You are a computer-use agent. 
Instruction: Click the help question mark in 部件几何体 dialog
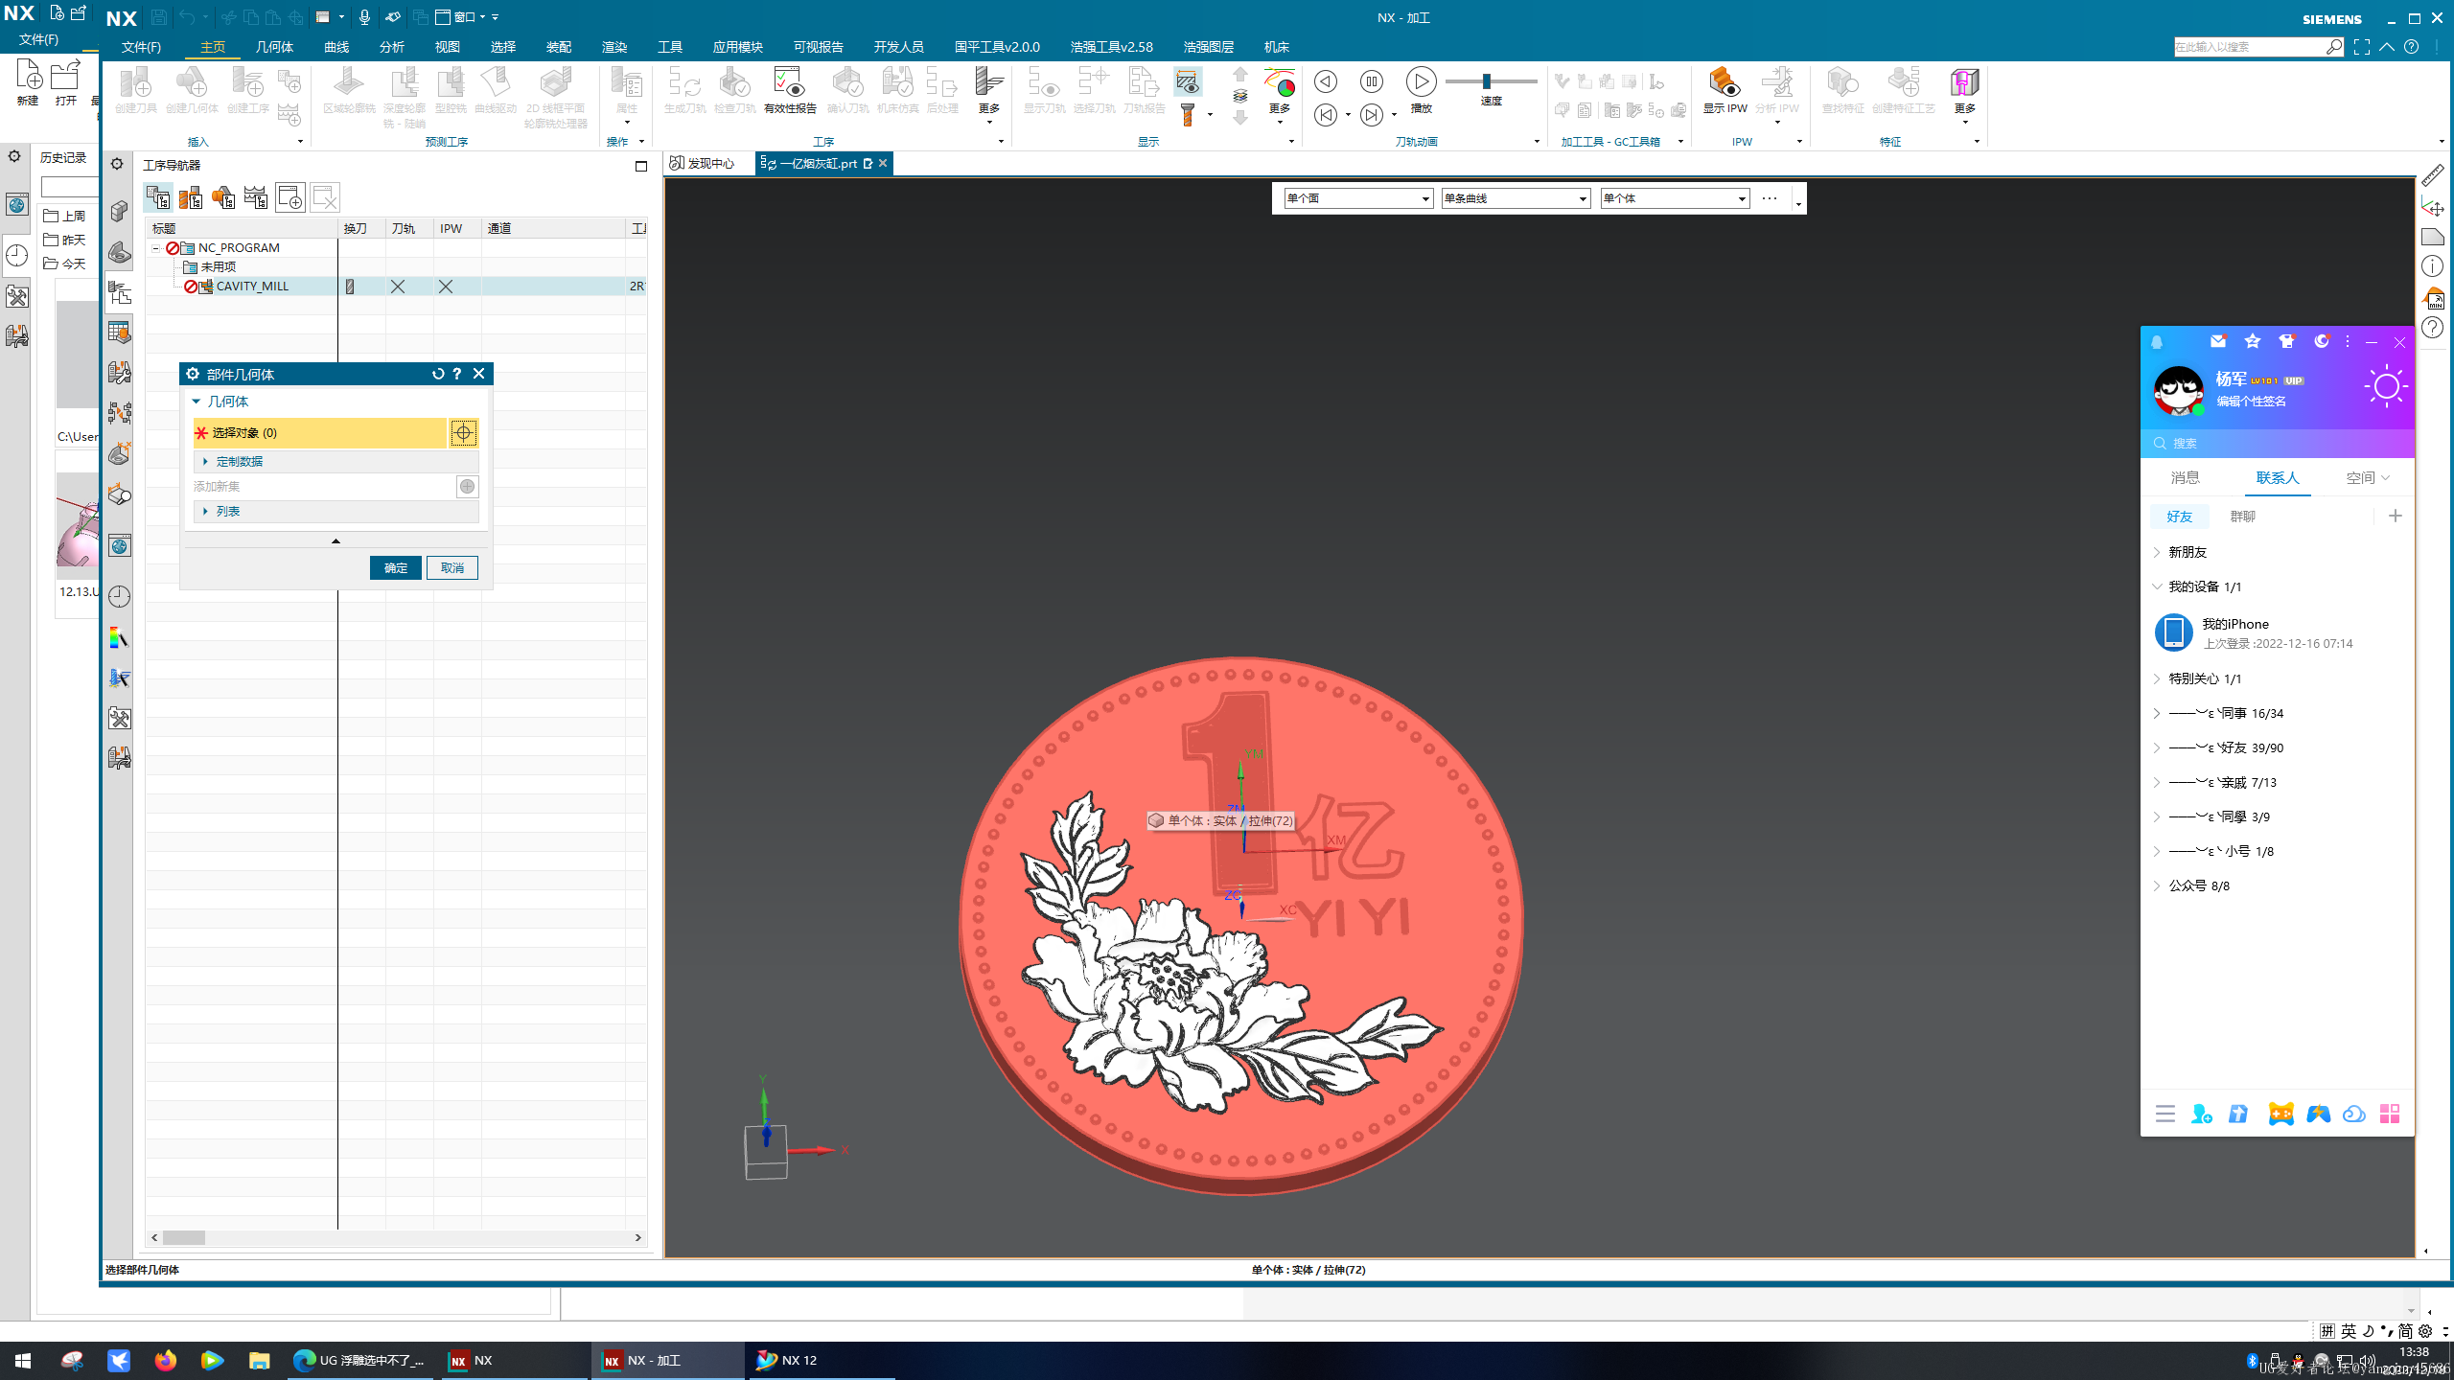[457, 374]
